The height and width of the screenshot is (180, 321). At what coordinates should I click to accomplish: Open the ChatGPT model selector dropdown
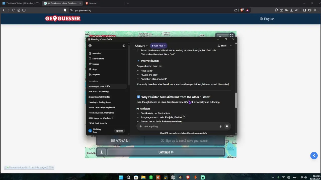tap(141, 46)
